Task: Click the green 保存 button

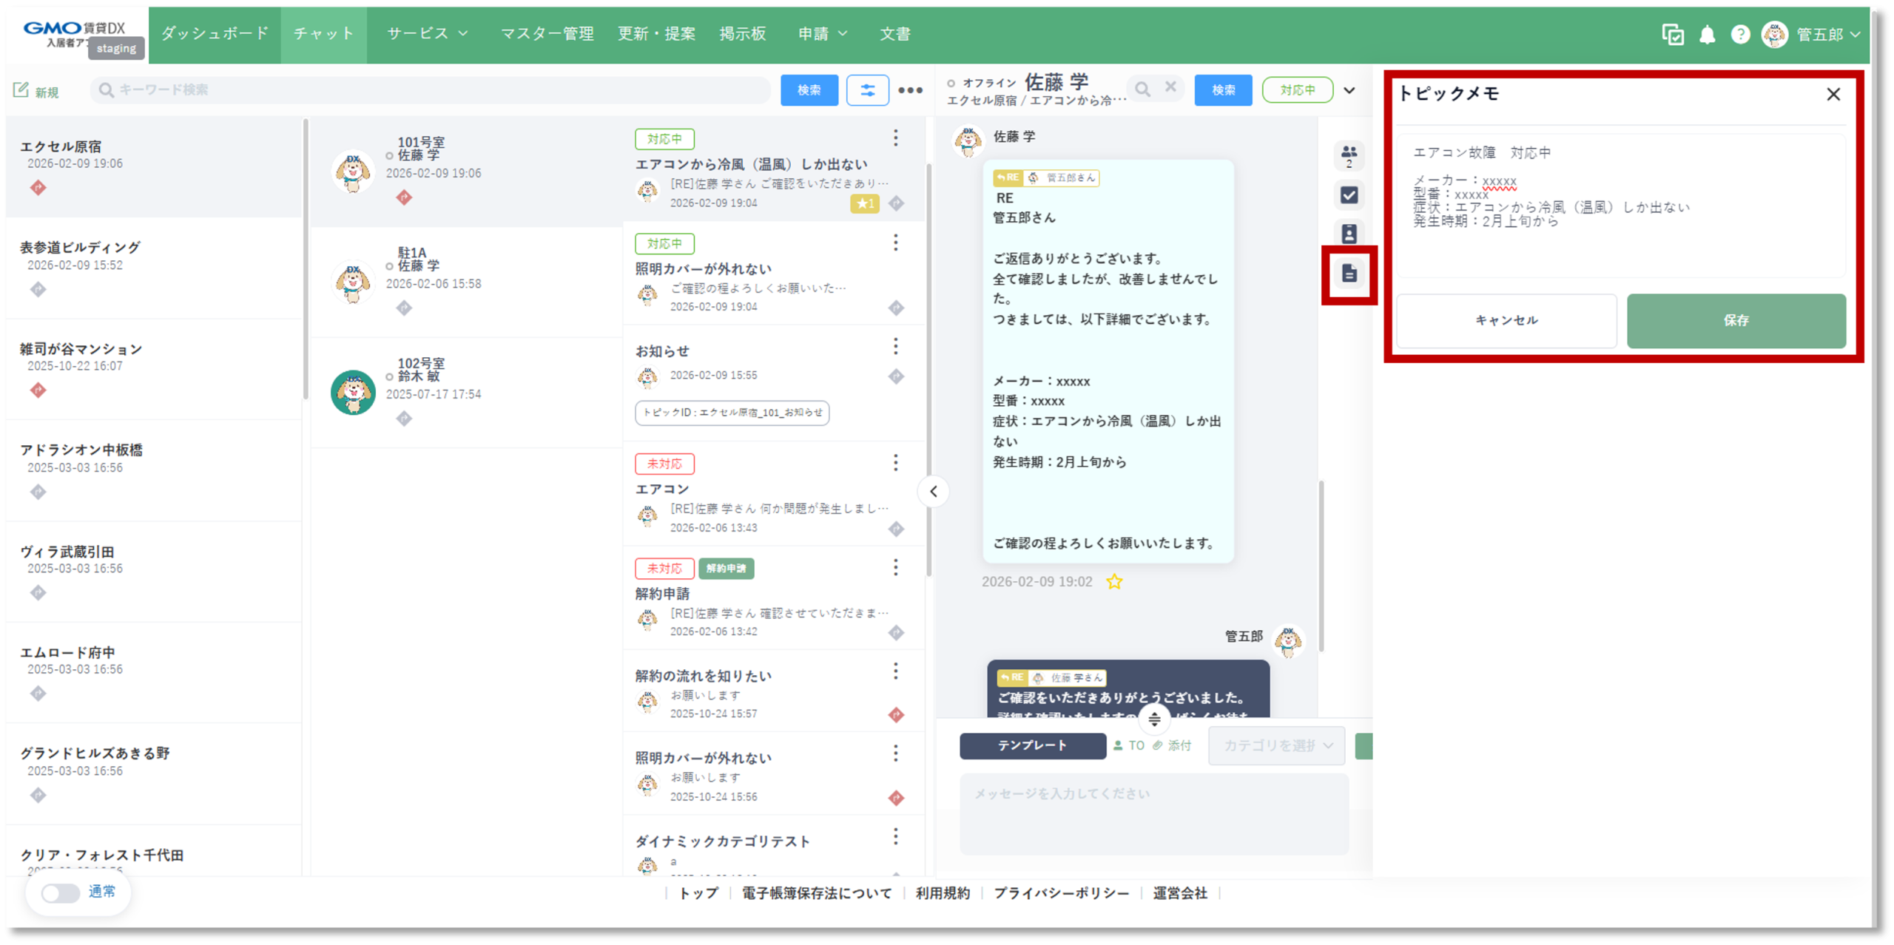Action: click(1736, 320)
